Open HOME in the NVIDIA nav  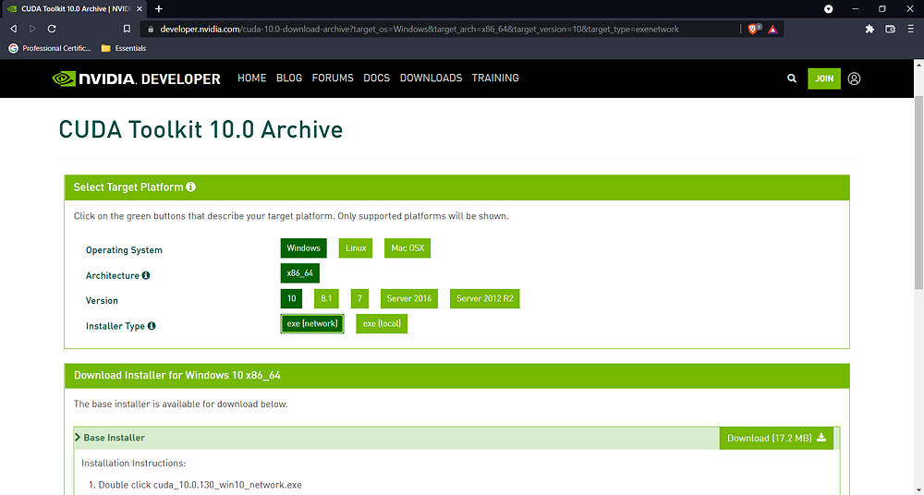tap(251, 78)
